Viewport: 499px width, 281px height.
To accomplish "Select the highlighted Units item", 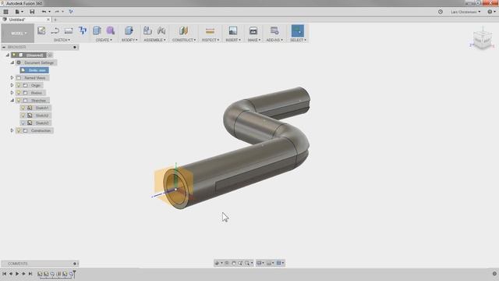I will 34,70.
